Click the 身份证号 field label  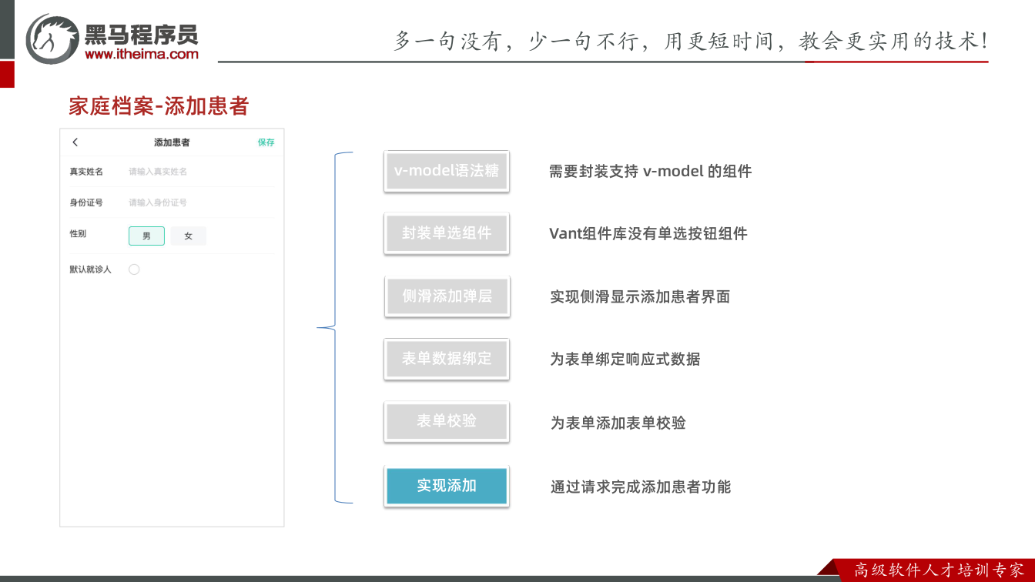86,202
